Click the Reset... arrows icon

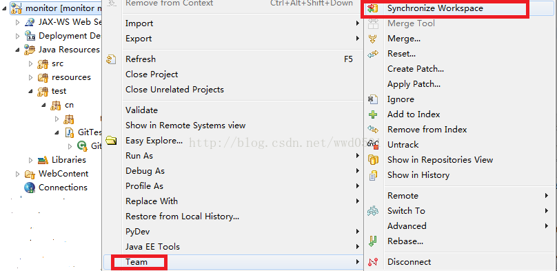(x=373, y=54)
